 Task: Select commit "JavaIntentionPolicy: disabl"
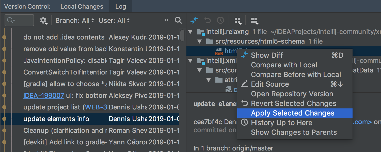point(65,61)
